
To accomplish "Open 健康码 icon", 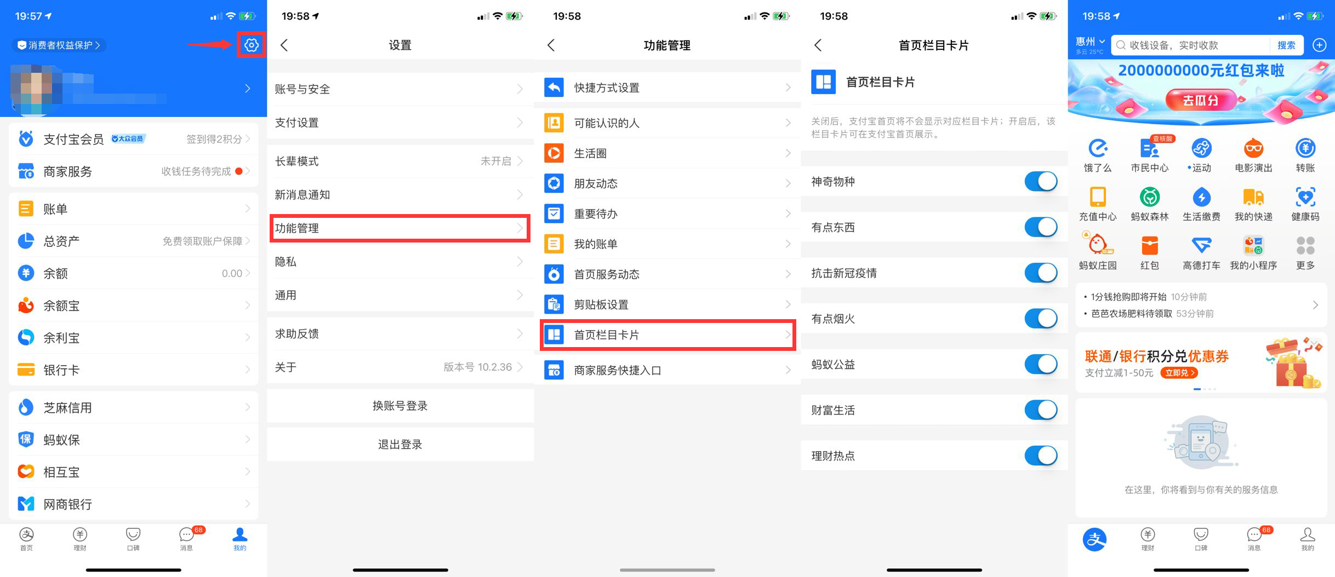I will point(1305,197).
